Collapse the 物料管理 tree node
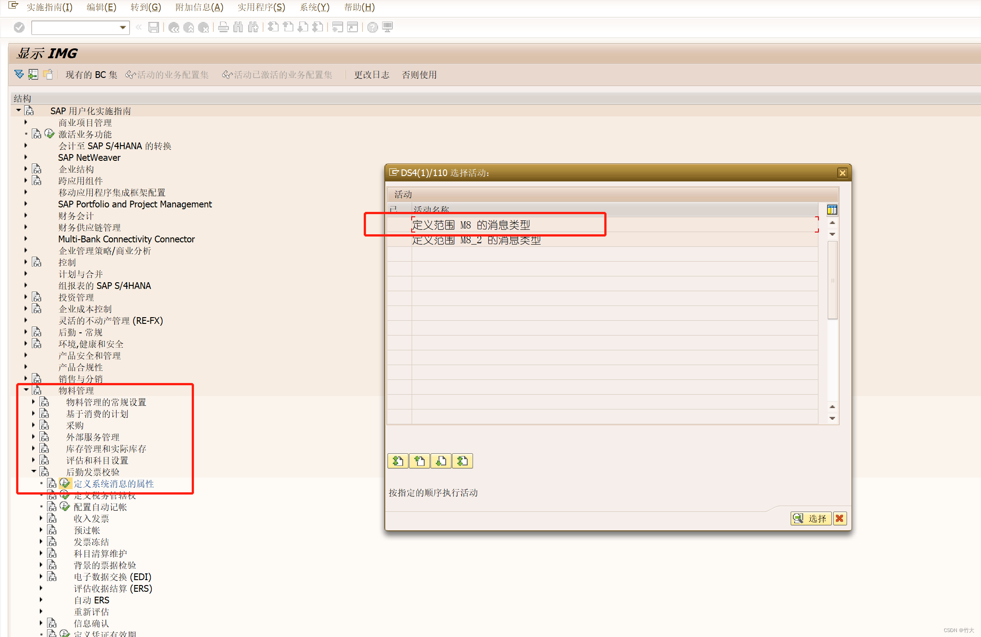The height and width of the screenshot is (637, 981). (26, 390)
